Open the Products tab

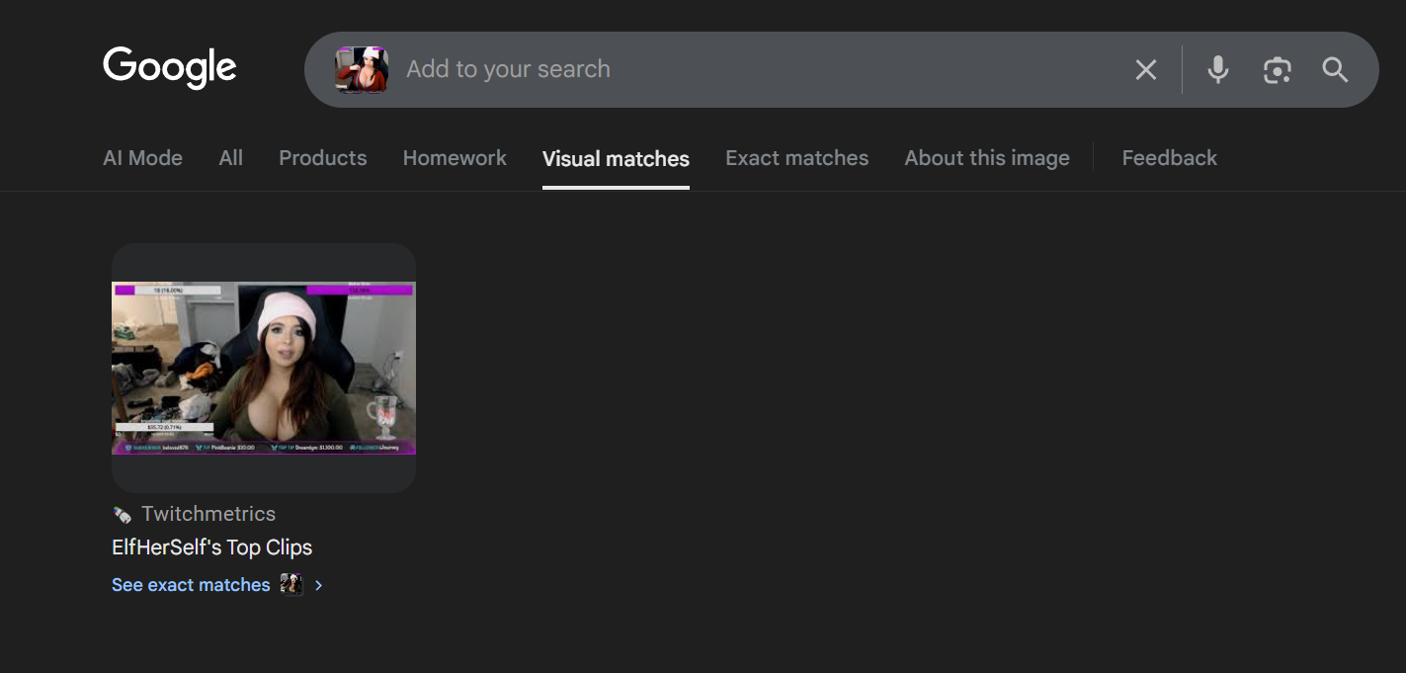point(323,158)
